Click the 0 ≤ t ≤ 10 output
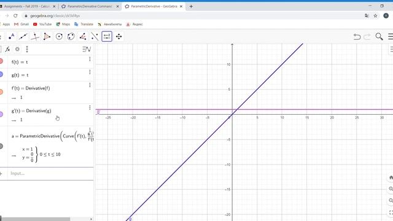 (x=50, y=154)
